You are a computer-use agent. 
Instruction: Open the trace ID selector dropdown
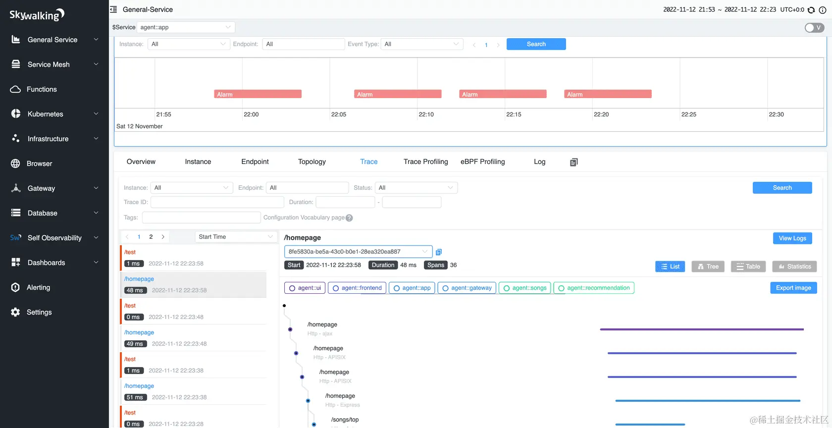click(359, 252)
